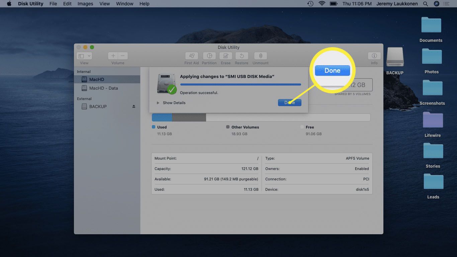Click the blue Used segment of usage bar
457x257 pixels.
(162, 117)
